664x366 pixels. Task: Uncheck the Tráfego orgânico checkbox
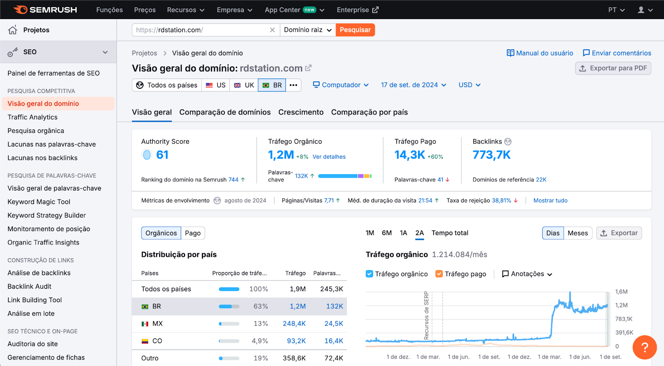tap(369, 274)
